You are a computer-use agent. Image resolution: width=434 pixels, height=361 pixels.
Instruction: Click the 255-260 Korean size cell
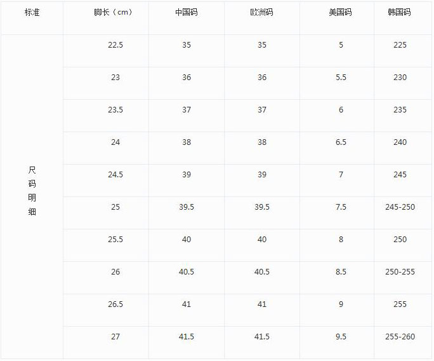coord(400,337)
